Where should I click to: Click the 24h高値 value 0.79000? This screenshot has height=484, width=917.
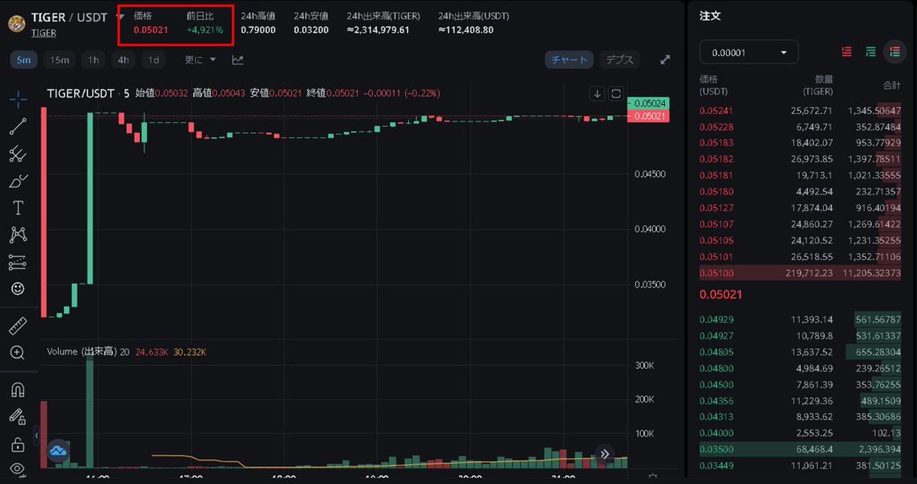point(258,30)
